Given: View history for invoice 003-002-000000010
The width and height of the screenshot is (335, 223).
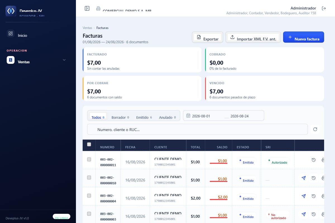Looking at the screenshot, I should pyautogui.click(x=314, y=178).
